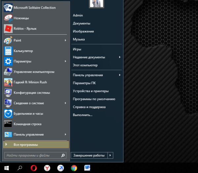This screenshot has width=198, height=173.
Task: Open the shutdown options arrow
Action: point(110,155)
